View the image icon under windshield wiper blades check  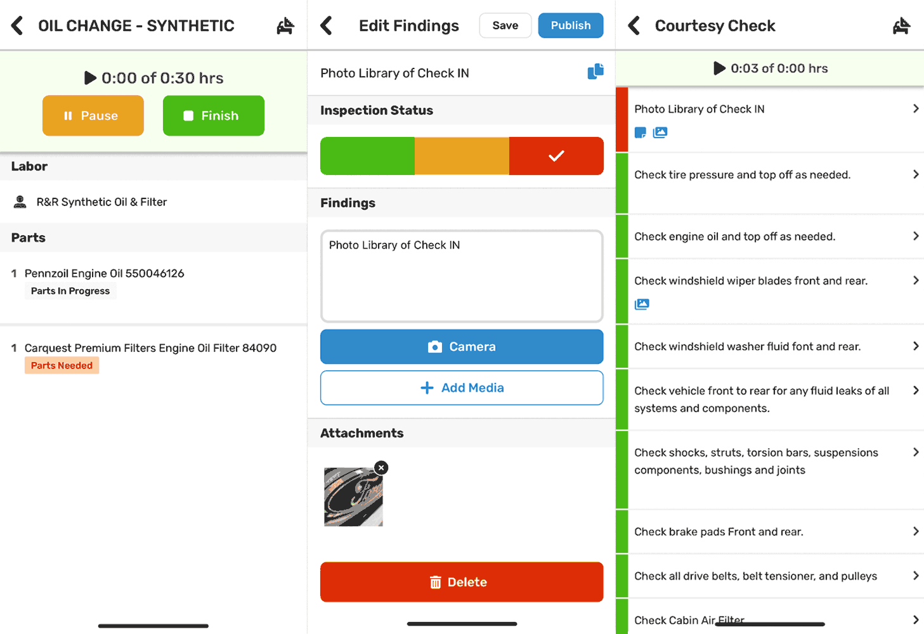(642, 304)
